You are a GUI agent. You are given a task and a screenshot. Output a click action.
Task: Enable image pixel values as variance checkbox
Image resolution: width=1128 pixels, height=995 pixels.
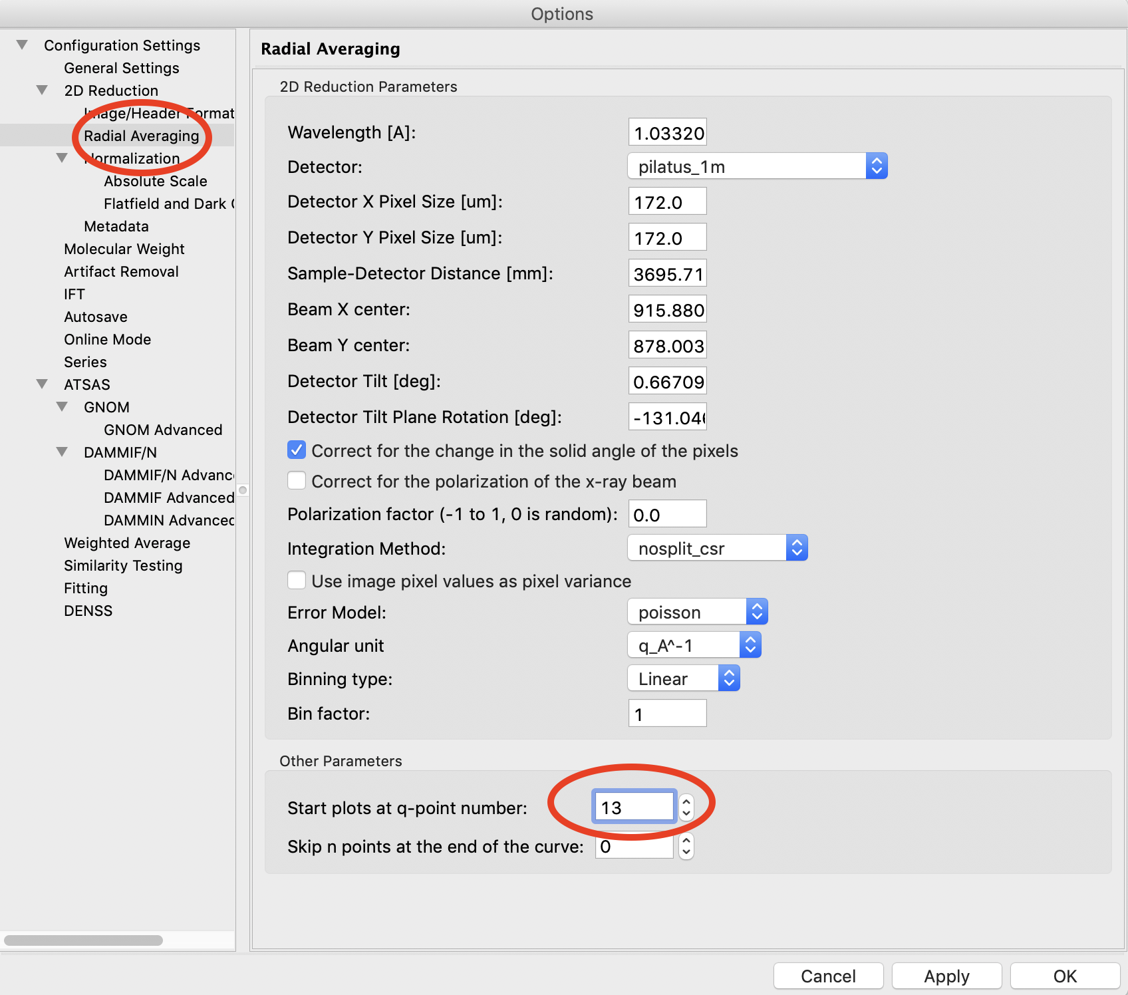(297, 581)
